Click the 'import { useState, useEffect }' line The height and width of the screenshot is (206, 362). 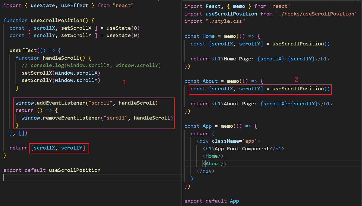pos(69,5)
